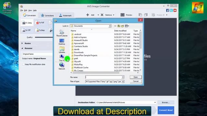Click the File name input field
This screenshot has height=116, width=207.
point(103,77)
